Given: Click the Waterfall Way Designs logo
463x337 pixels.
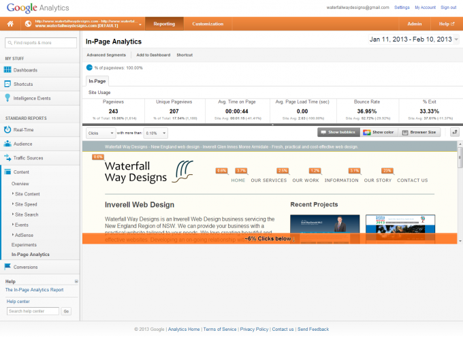Looking at the screenshot, I should click(x=149, y=172).
